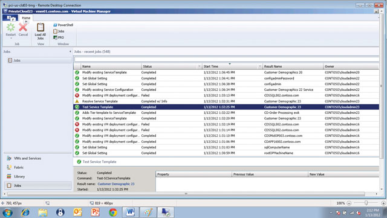Click the zoom in plus button
The image size is (387, 218).
point(383,203)
